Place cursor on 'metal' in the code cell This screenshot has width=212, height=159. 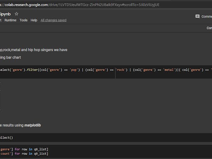[169, 70]
